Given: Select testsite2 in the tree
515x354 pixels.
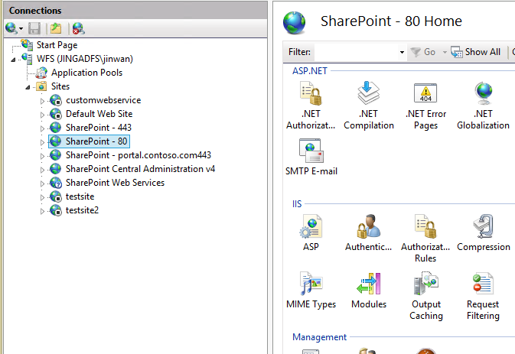Looking at the screenshot, I should pyautogui.click(x=82, y=210).
